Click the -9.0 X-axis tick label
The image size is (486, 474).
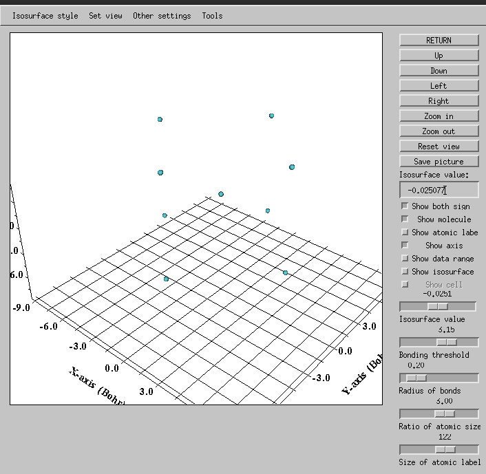click(x=21, y=308)
